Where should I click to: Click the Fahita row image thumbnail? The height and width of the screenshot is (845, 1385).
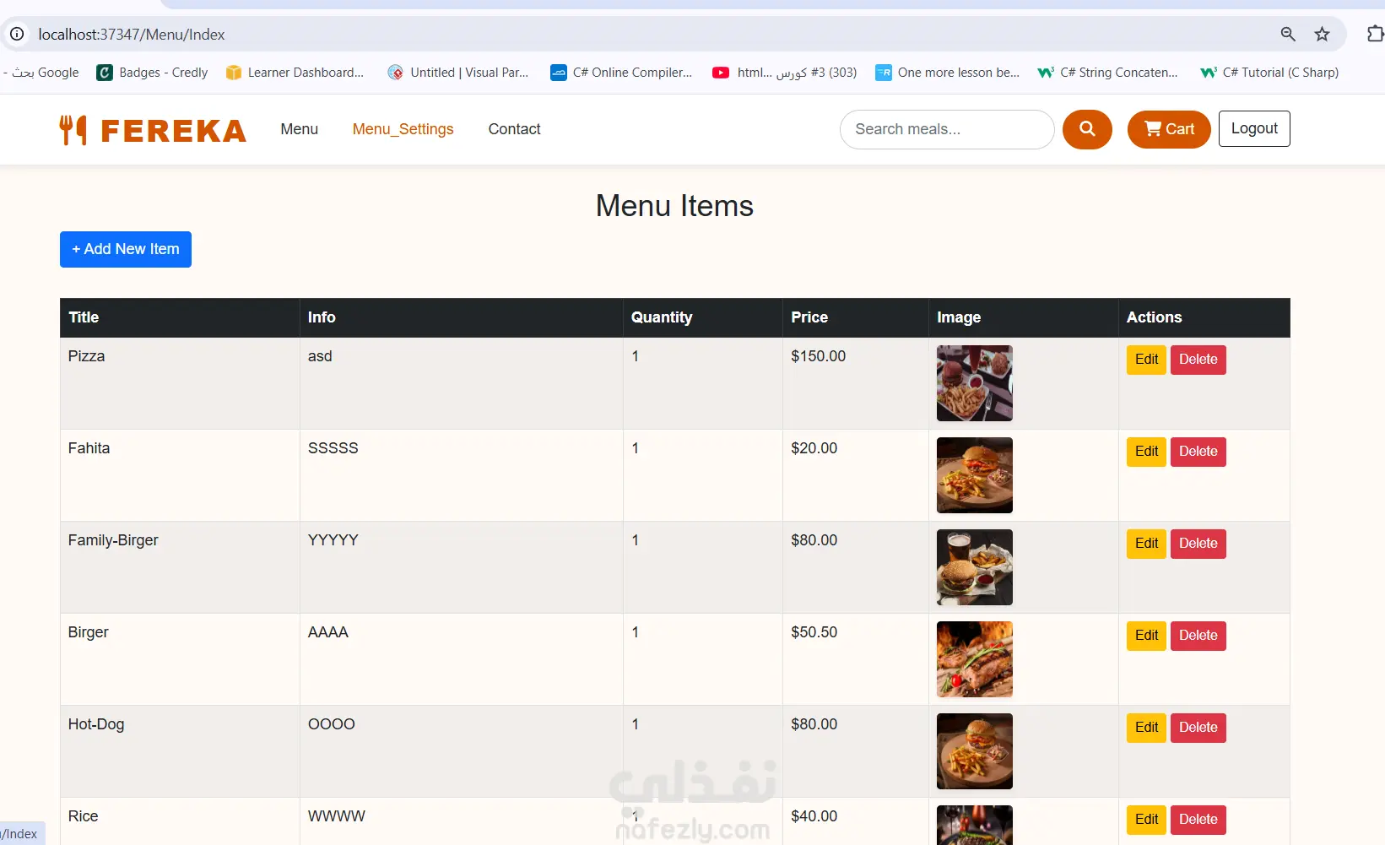(x=975, y=475)
